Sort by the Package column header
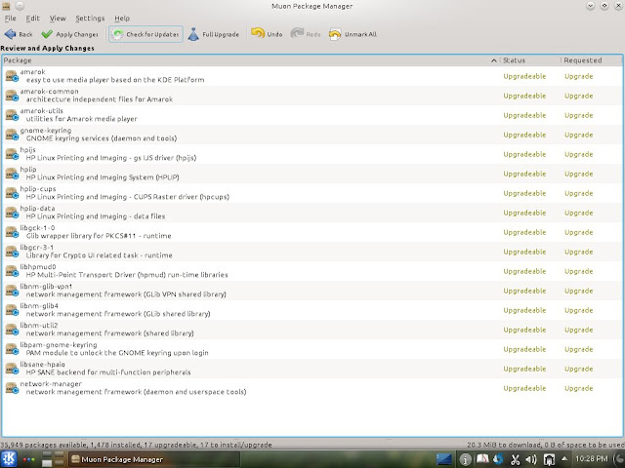This screenshot has width=625, height=468. pos(250,60)
